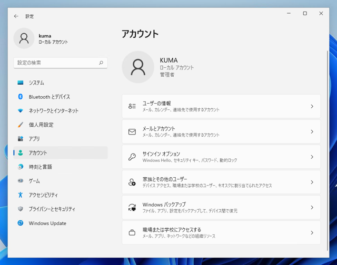The width and height of the screenshot is (337, 265).
Task: Click the briefcase icon for 職場または学校
Action: click(x=132, y=232)
